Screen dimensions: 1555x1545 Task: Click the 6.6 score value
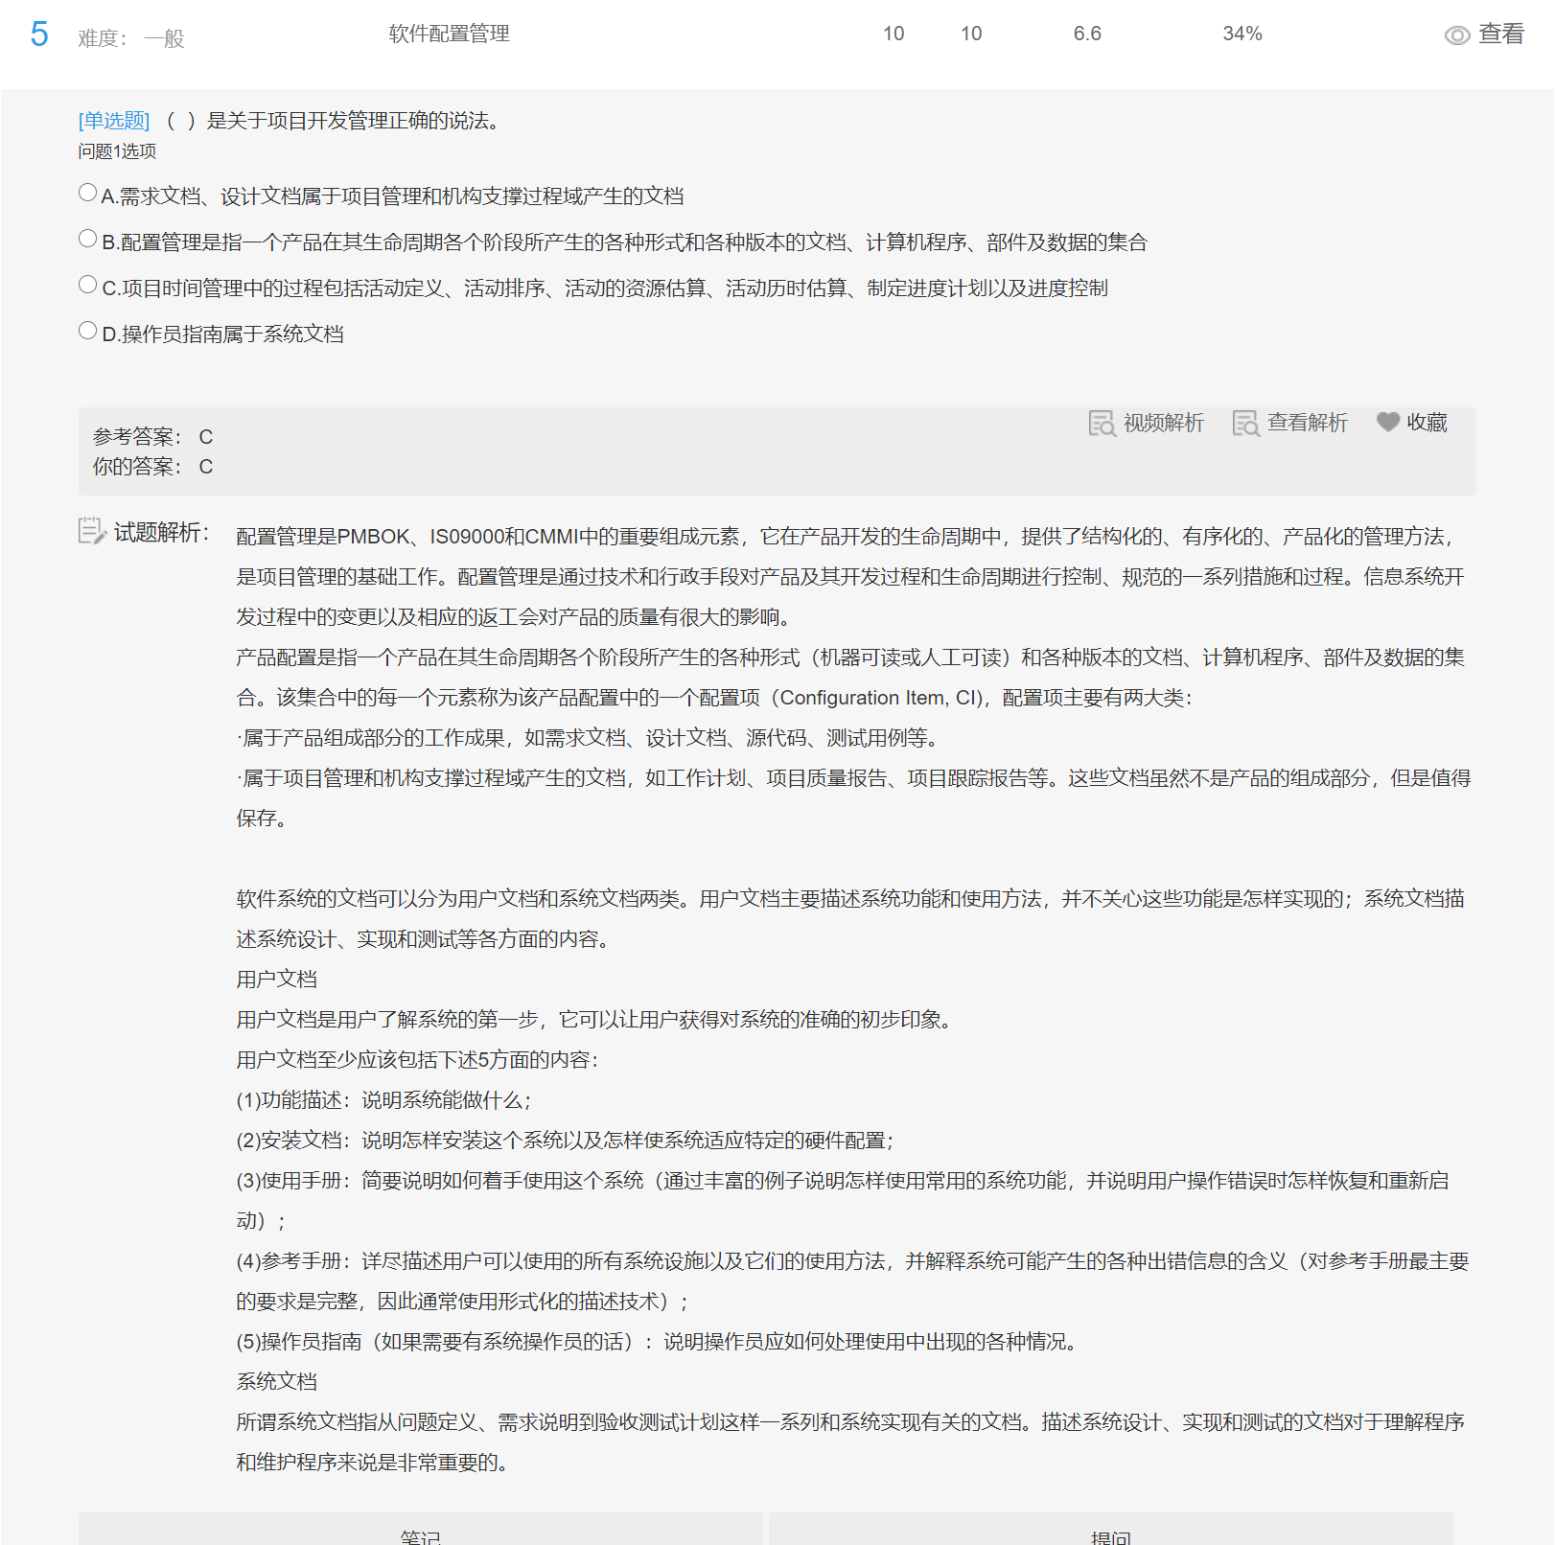click(1087, 34)
